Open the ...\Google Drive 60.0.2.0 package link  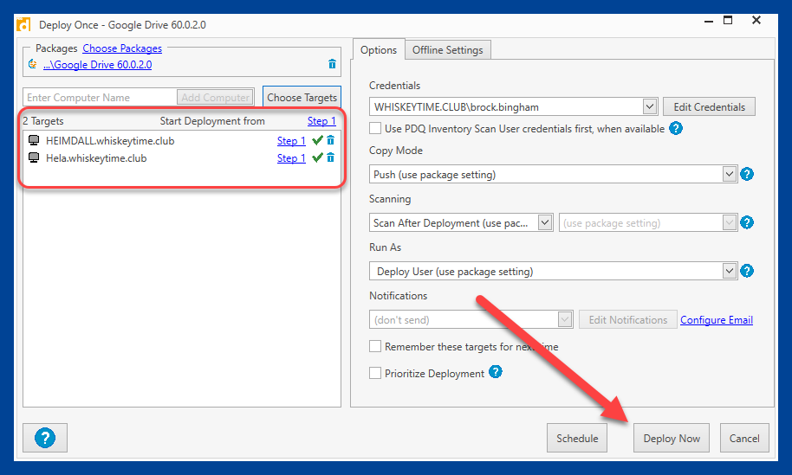point(98,65)
